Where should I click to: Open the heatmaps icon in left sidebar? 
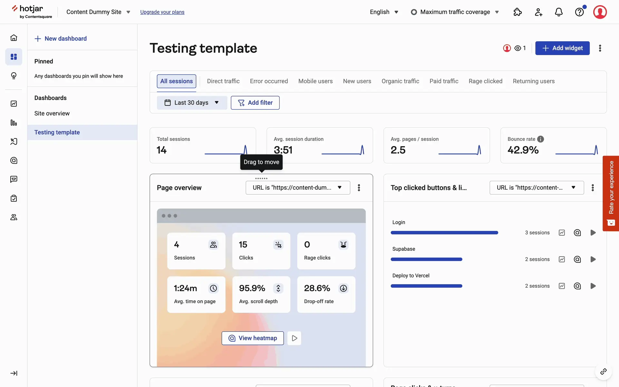14,160
